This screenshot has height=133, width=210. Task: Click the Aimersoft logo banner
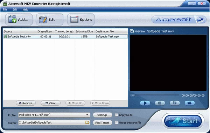pyautogui.click(x=179, y=20)
